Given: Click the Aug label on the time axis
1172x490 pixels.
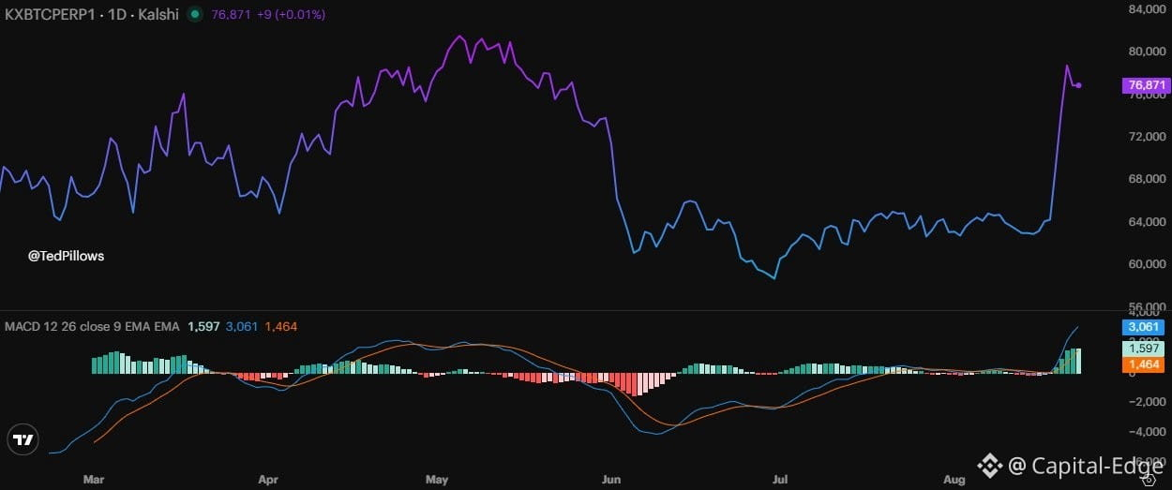Looking at the screenshot, I should [x=954, y=480].
